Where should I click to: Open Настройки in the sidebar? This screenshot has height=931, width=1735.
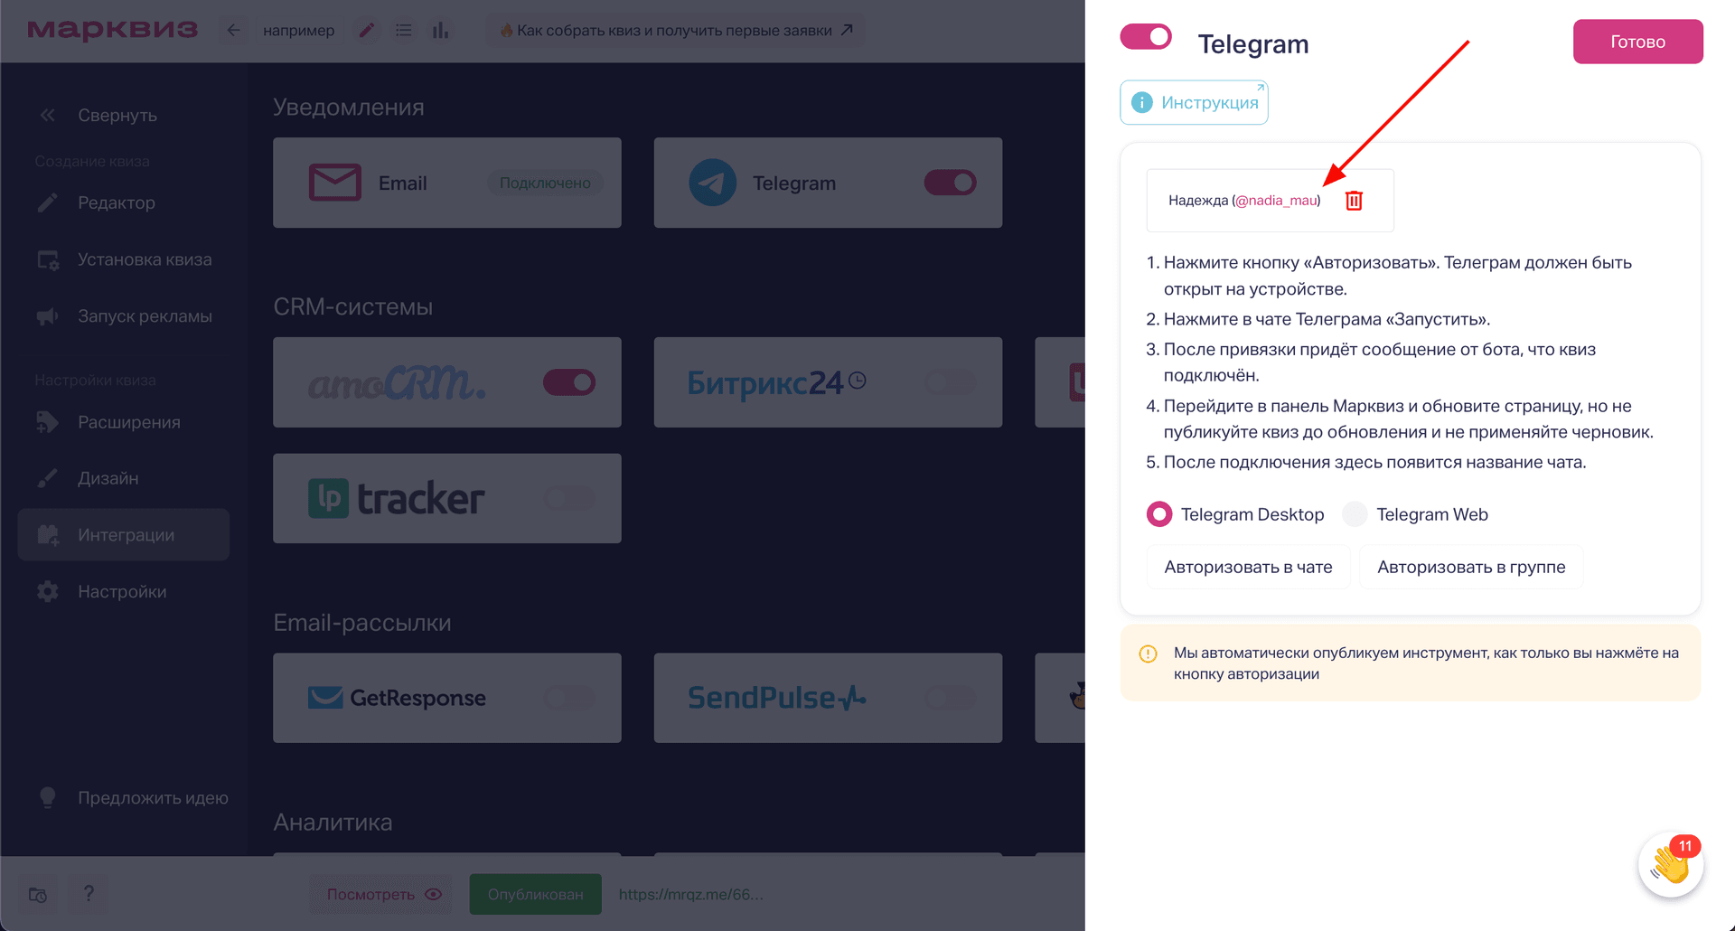(x=124, y=592)
